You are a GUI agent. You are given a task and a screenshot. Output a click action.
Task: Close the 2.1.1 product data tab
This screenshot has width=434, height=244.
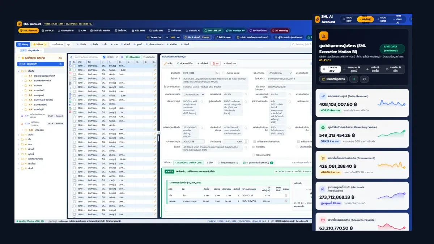(41, 51)
